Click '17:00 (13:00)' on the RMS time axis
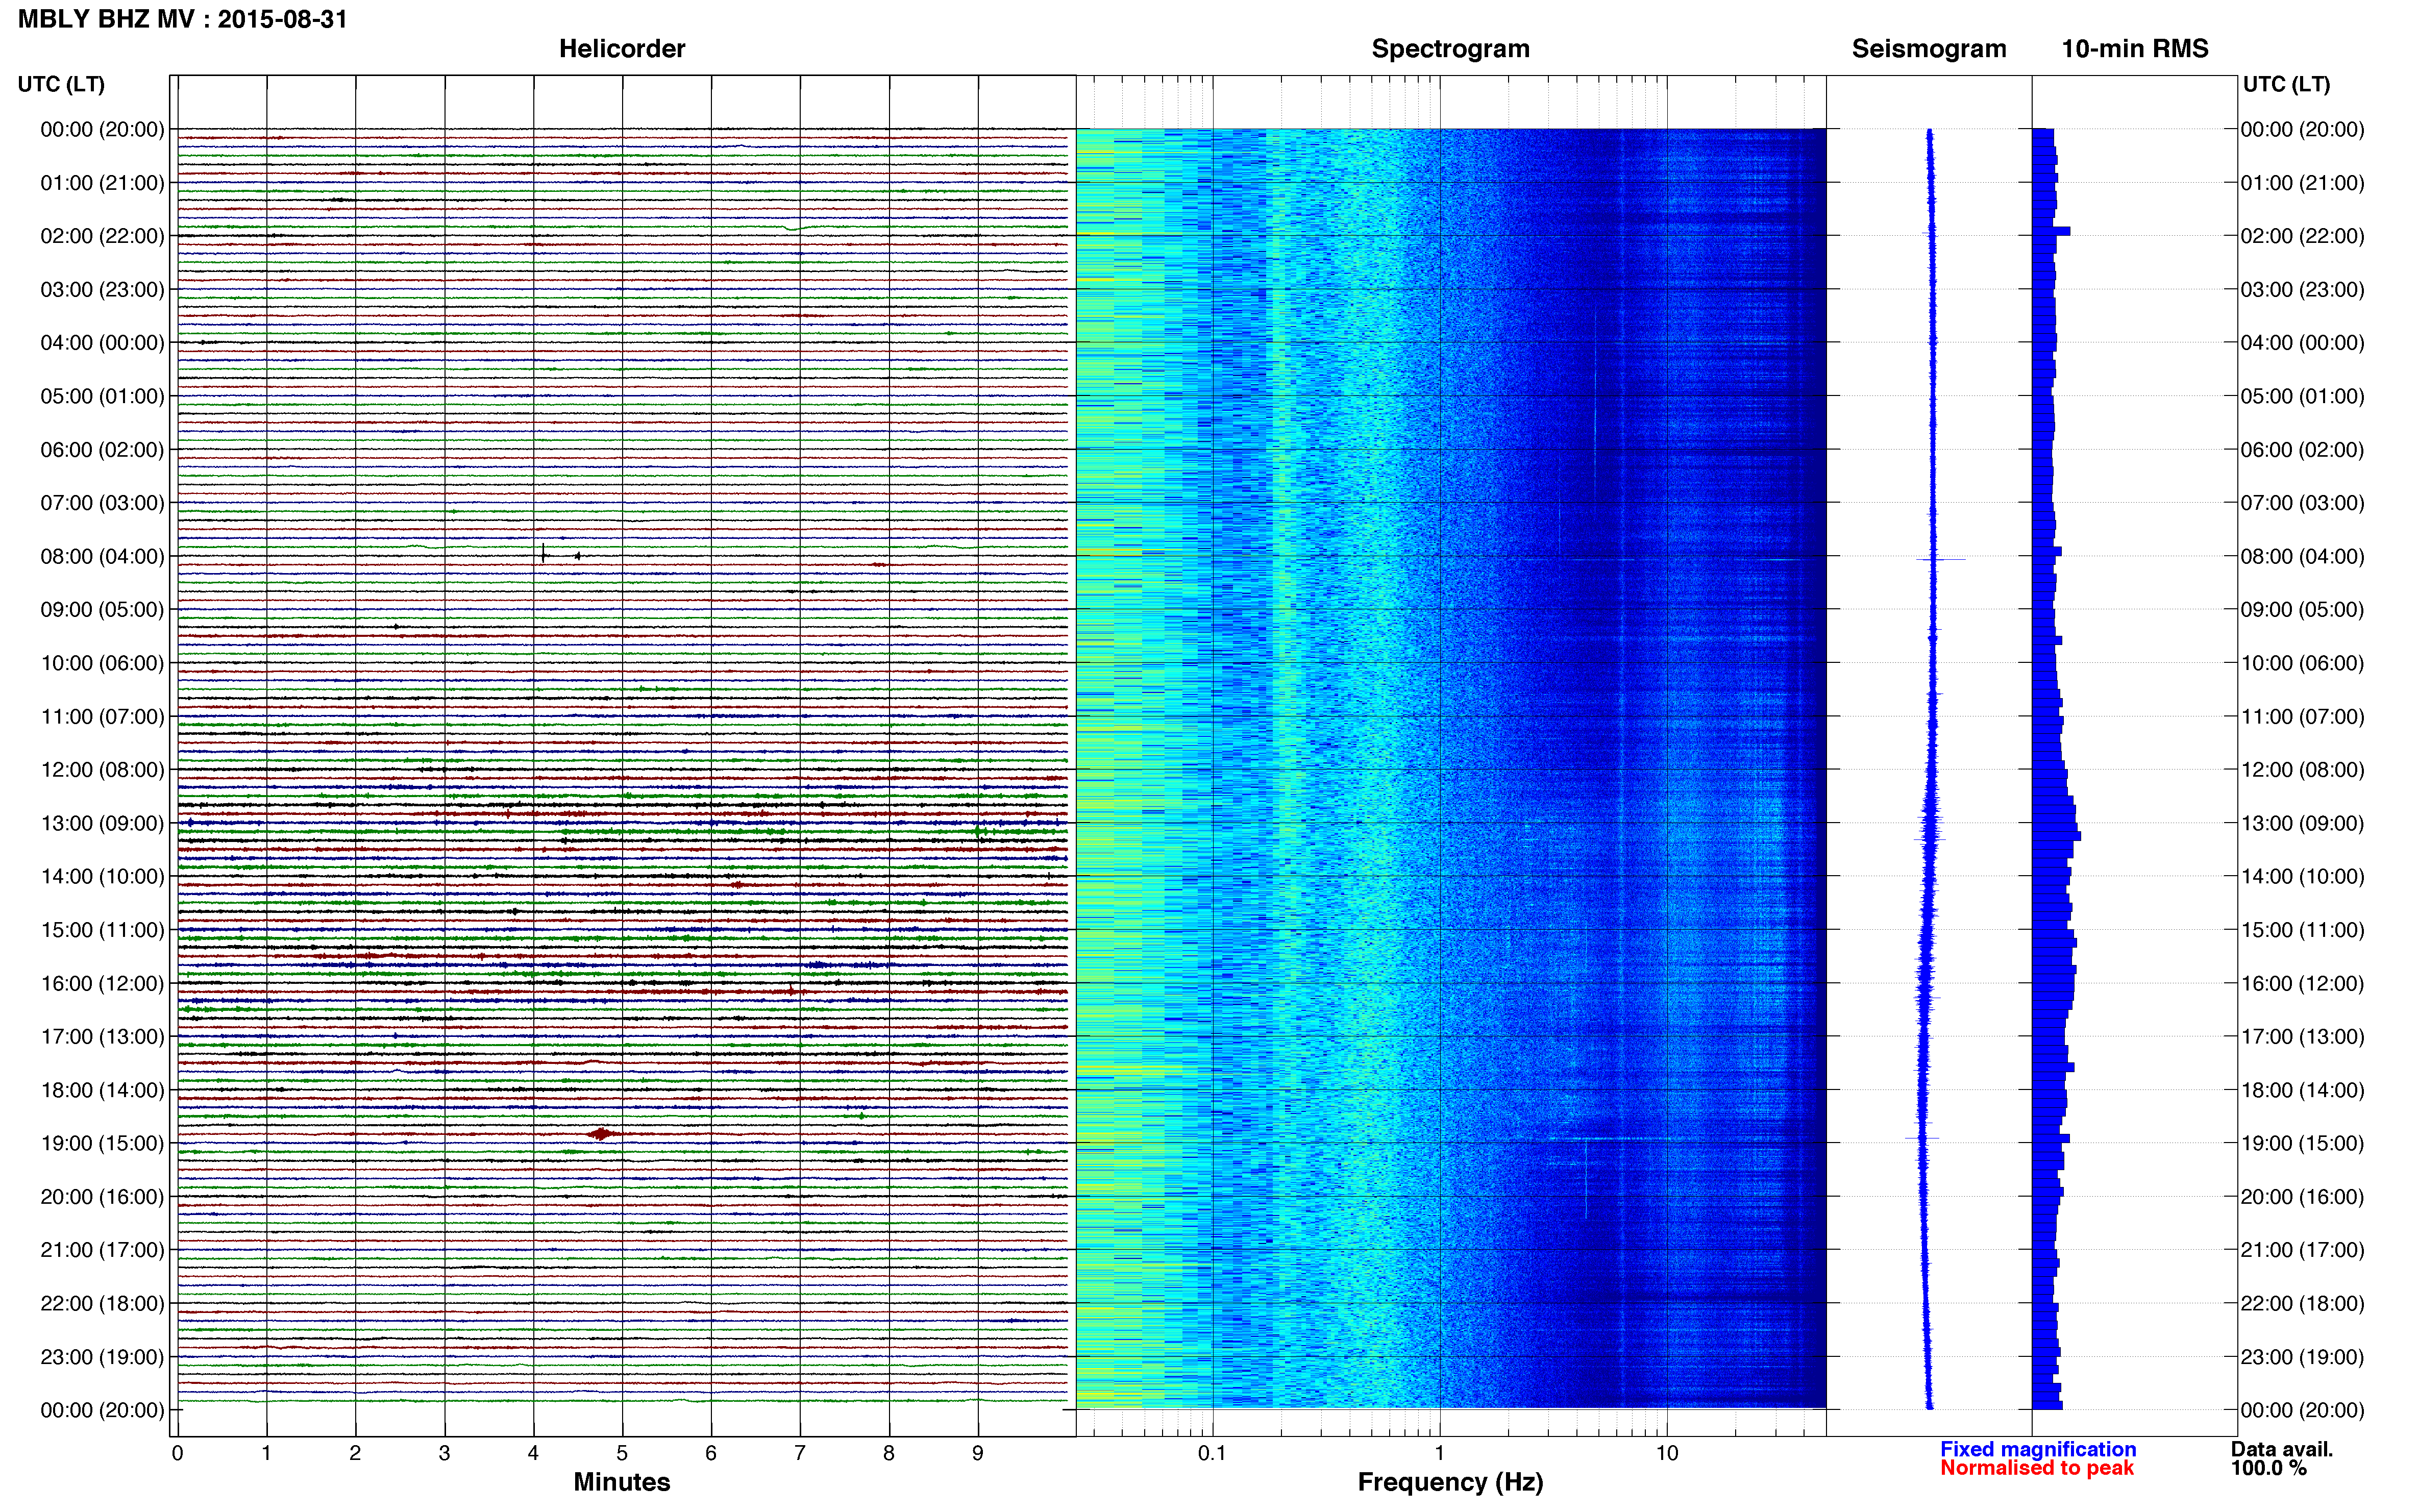Viewport: 2419px width, 1512px height. 2302,1037
